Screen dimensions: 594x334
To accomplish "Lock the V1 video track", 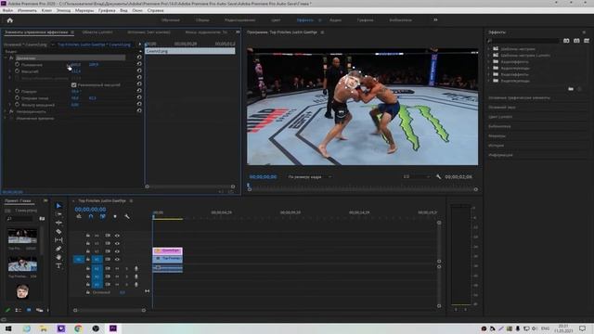I will [88, 260].
